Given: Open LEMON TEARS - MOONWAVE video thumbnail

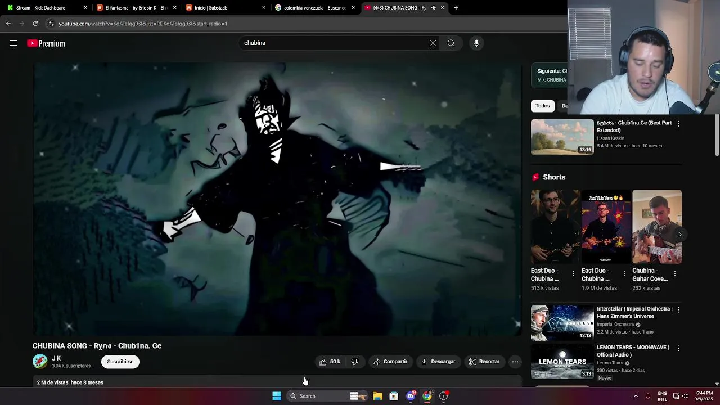Looking at the screenshot, I should tap(562, 362).
